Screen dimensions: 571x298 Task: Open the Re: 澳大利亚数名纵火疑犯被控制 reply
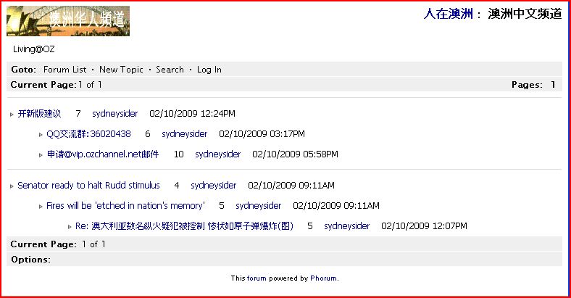[x=184, y=226]
